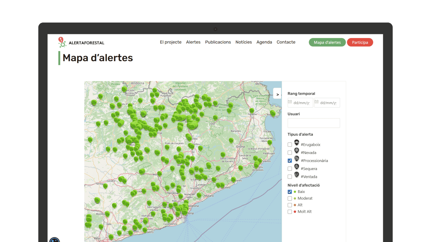Disable the Baix affectation level checkbox
This screenshot has width=431, height=242.
290,192
